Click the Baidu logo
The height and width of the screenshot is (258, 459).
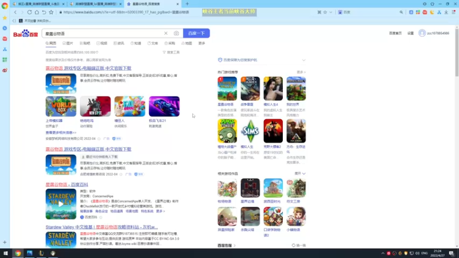[25, 33]
